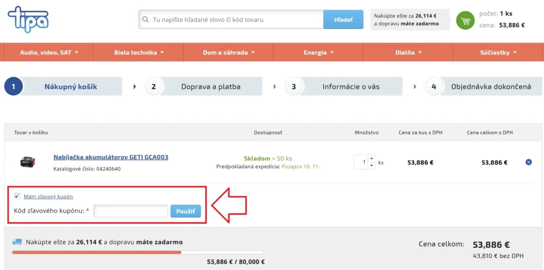Click the free shipping progress bar
The height and width of the screenshot is (270, 544).
(138, 252)
